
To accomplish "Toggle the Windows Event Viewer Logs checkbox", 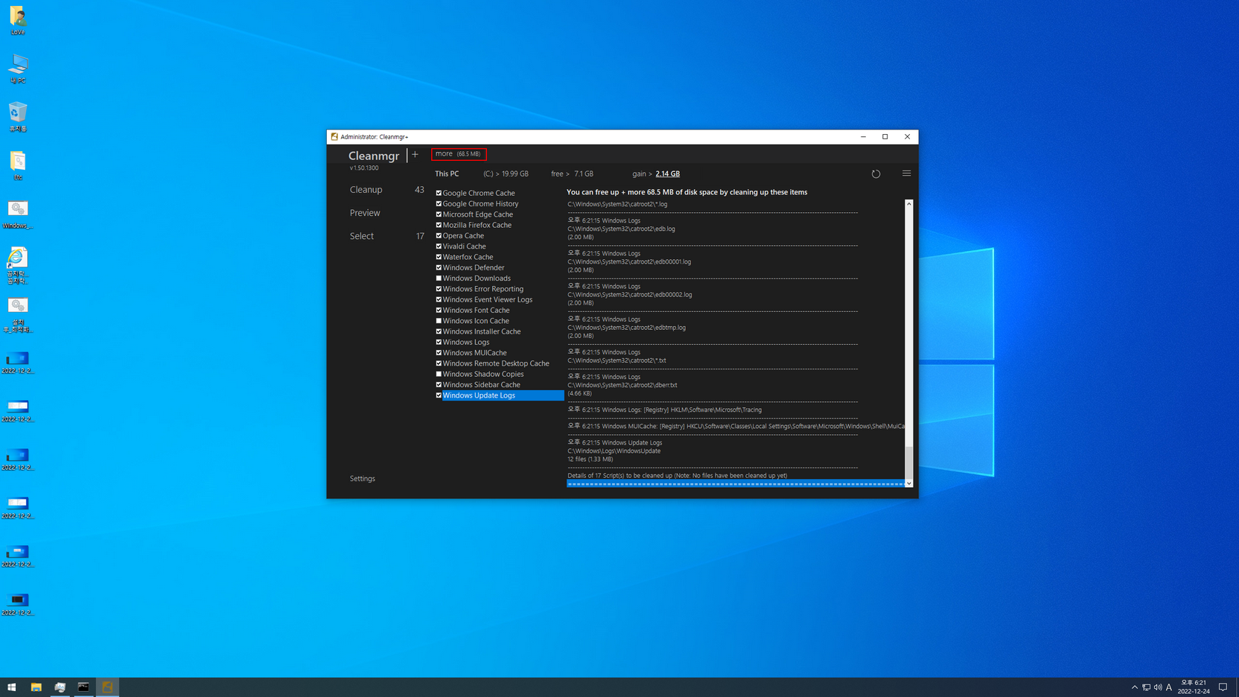I will point(439,299).
